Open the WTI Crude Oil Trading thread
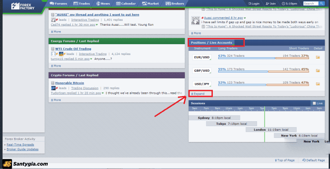Screen dimensions: 330x169 (73, 49)
